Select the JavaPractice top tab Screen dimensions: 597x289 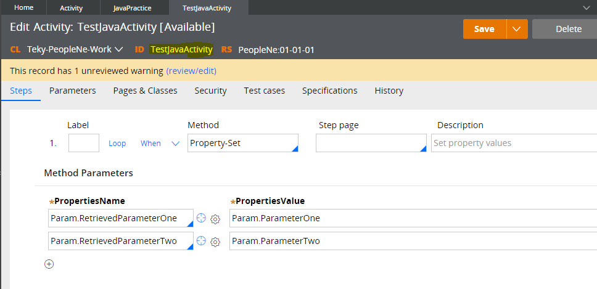[133, 7]
